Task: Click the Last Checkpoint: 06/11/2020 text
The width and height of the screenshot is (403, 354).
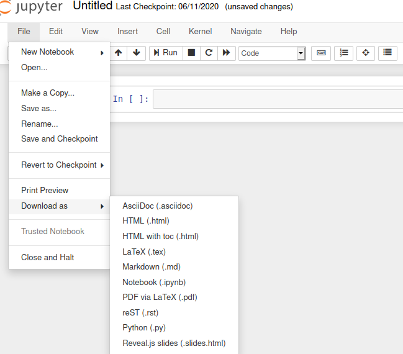Action: (x=167, y=6)
